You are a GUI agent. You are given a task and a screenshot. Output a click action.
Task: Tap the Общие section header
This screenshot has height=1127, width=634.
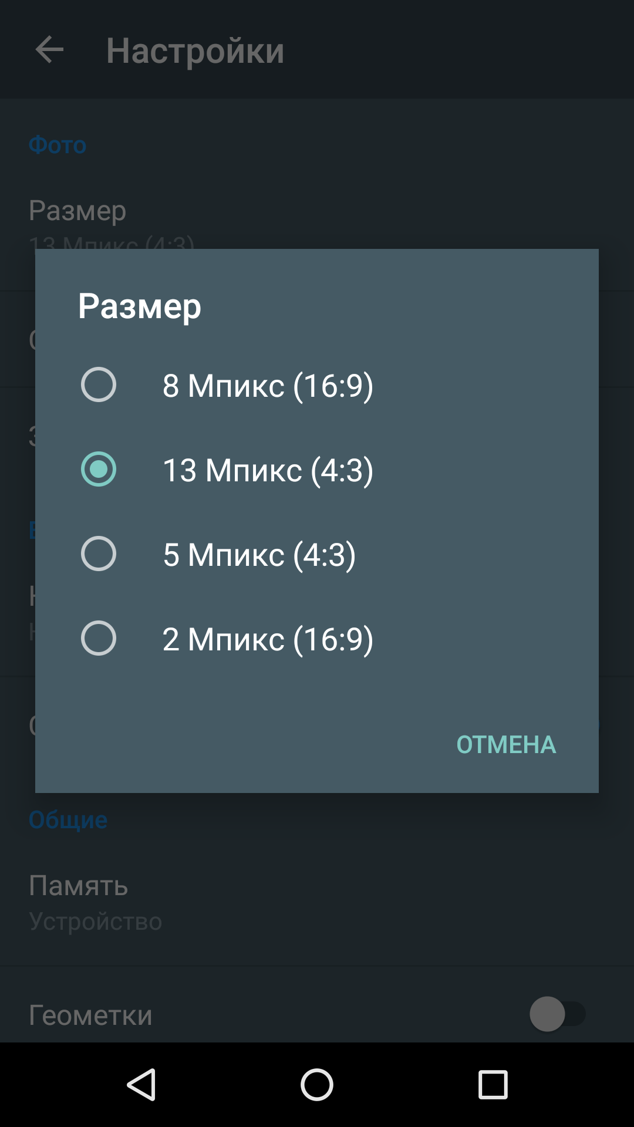68,820
